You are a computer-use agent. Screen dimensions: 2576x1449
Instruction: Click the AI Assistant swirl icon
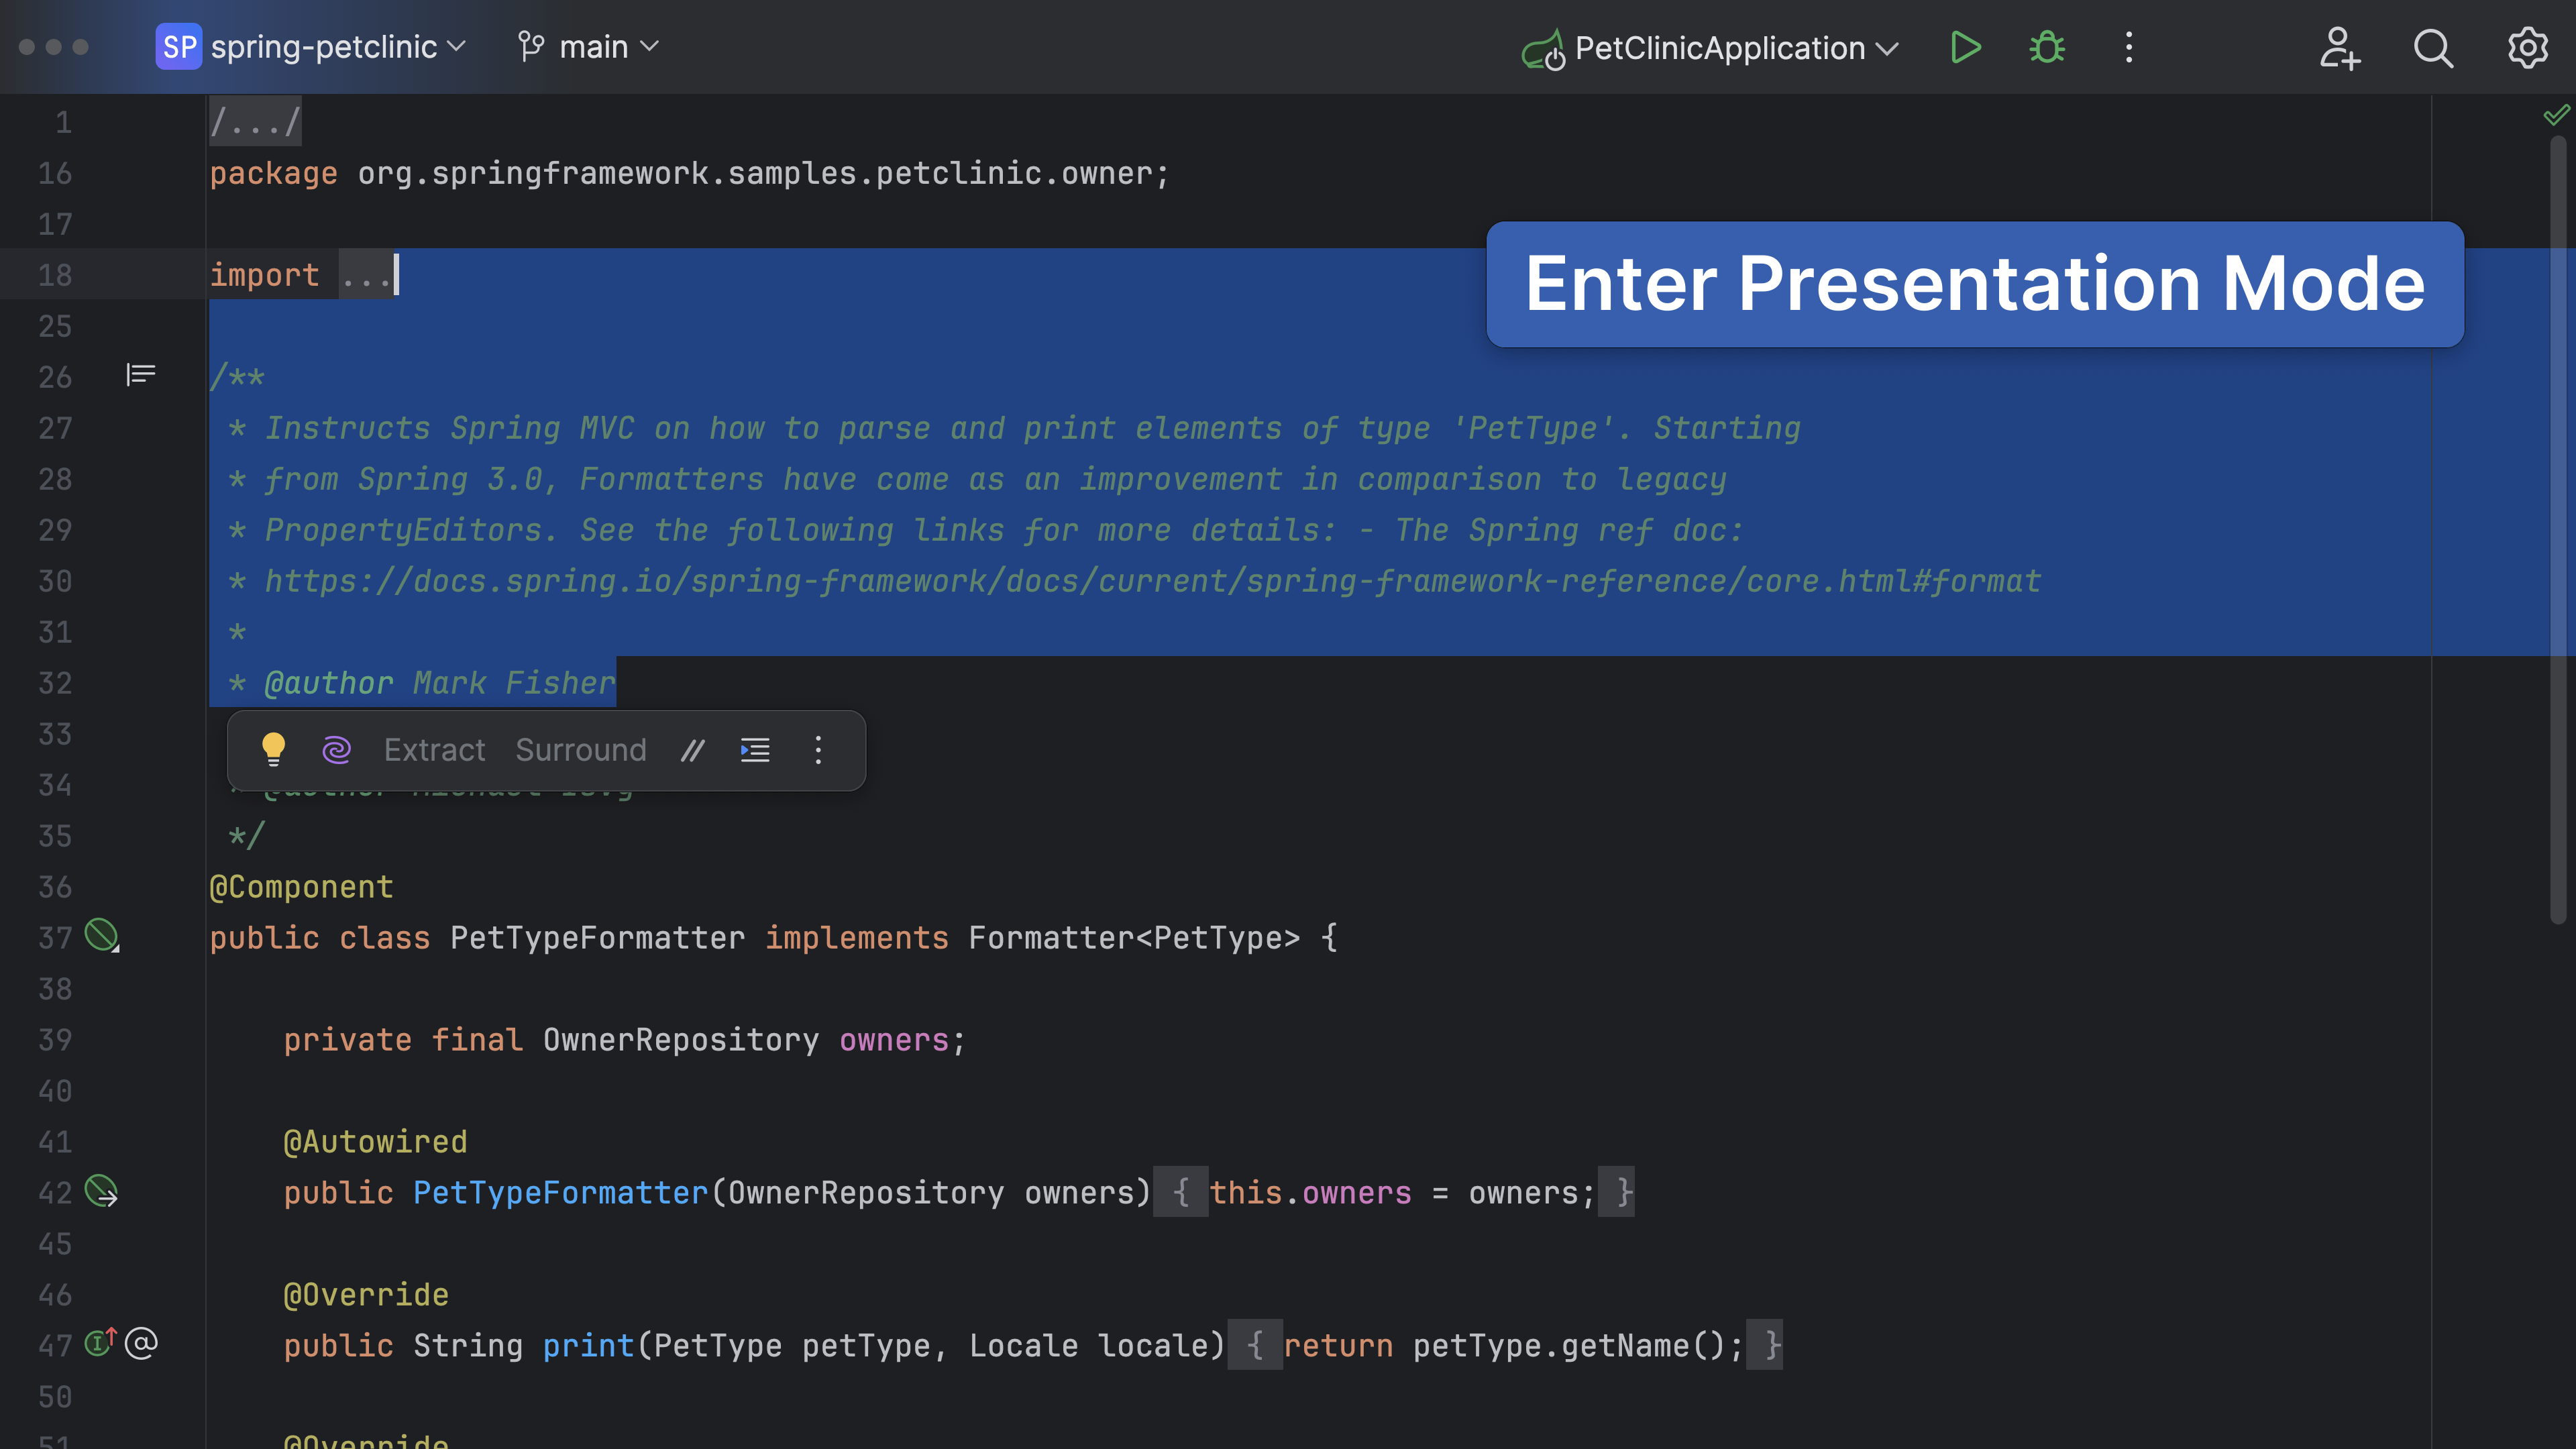336,750
